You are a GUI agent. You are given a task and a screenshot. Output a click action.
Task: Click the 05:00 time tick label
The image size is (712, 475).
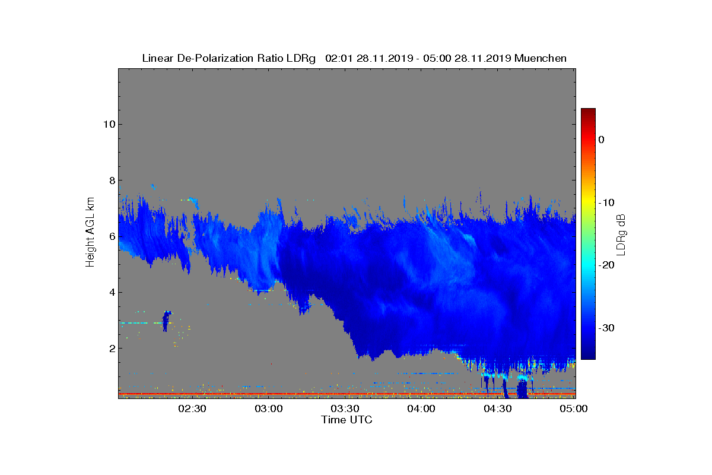point(573,409)
